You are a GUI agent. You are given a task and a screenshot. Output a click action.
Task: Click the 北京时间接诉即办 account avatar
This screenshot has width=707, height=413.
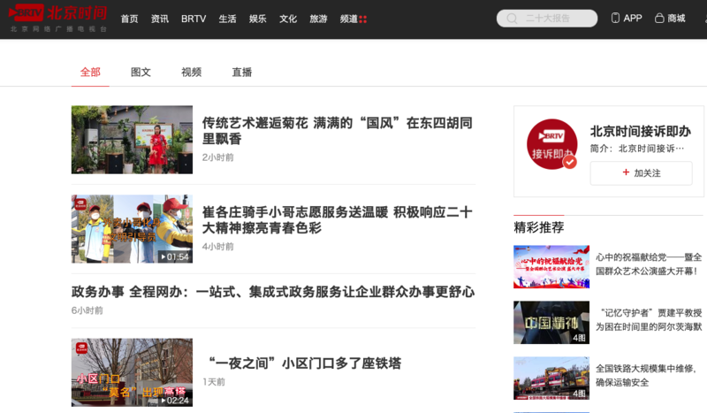point(551,143)
